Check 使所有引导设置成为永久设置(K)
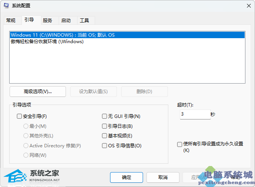 click(179, 144)
